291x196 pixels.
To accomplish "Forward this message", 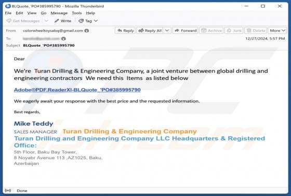I will [186, 31].
